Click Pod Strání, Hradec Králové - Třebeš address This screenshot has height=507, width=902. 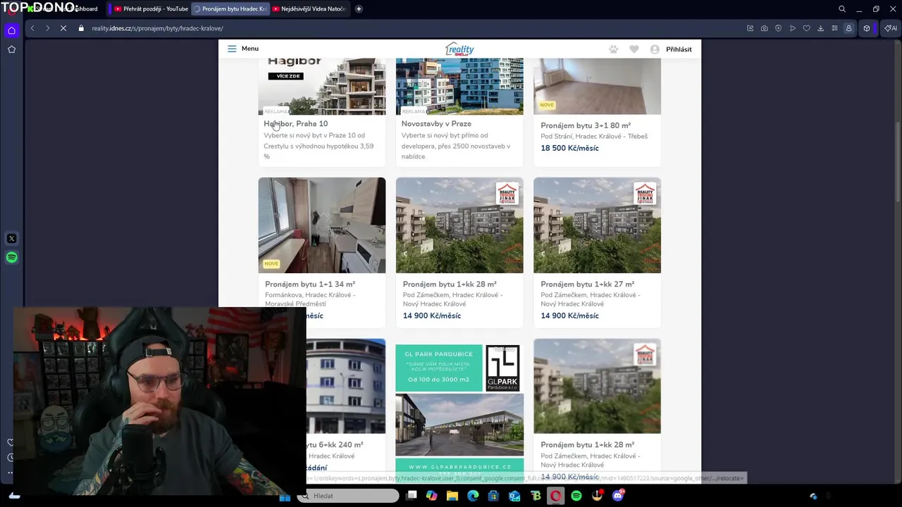click(594, 137)
